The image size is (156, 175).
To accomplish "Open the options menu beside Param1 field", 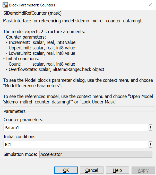I will [151, 128].
